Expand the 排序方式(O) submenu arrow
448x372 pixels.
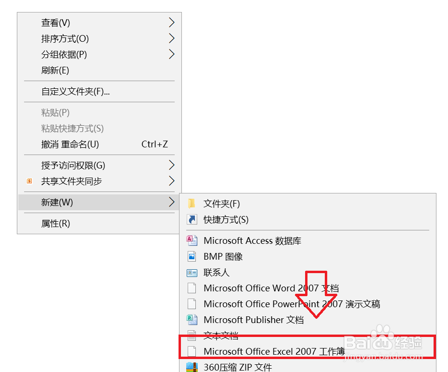(171, 38)
